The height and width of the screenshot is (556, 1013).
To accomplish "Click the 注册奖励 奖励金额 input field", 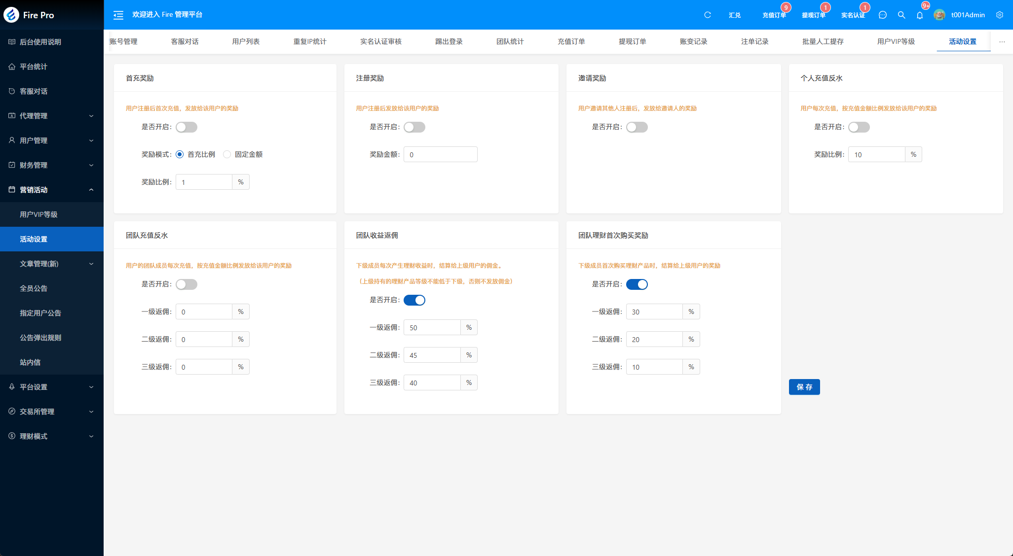I will pos(440,155).
